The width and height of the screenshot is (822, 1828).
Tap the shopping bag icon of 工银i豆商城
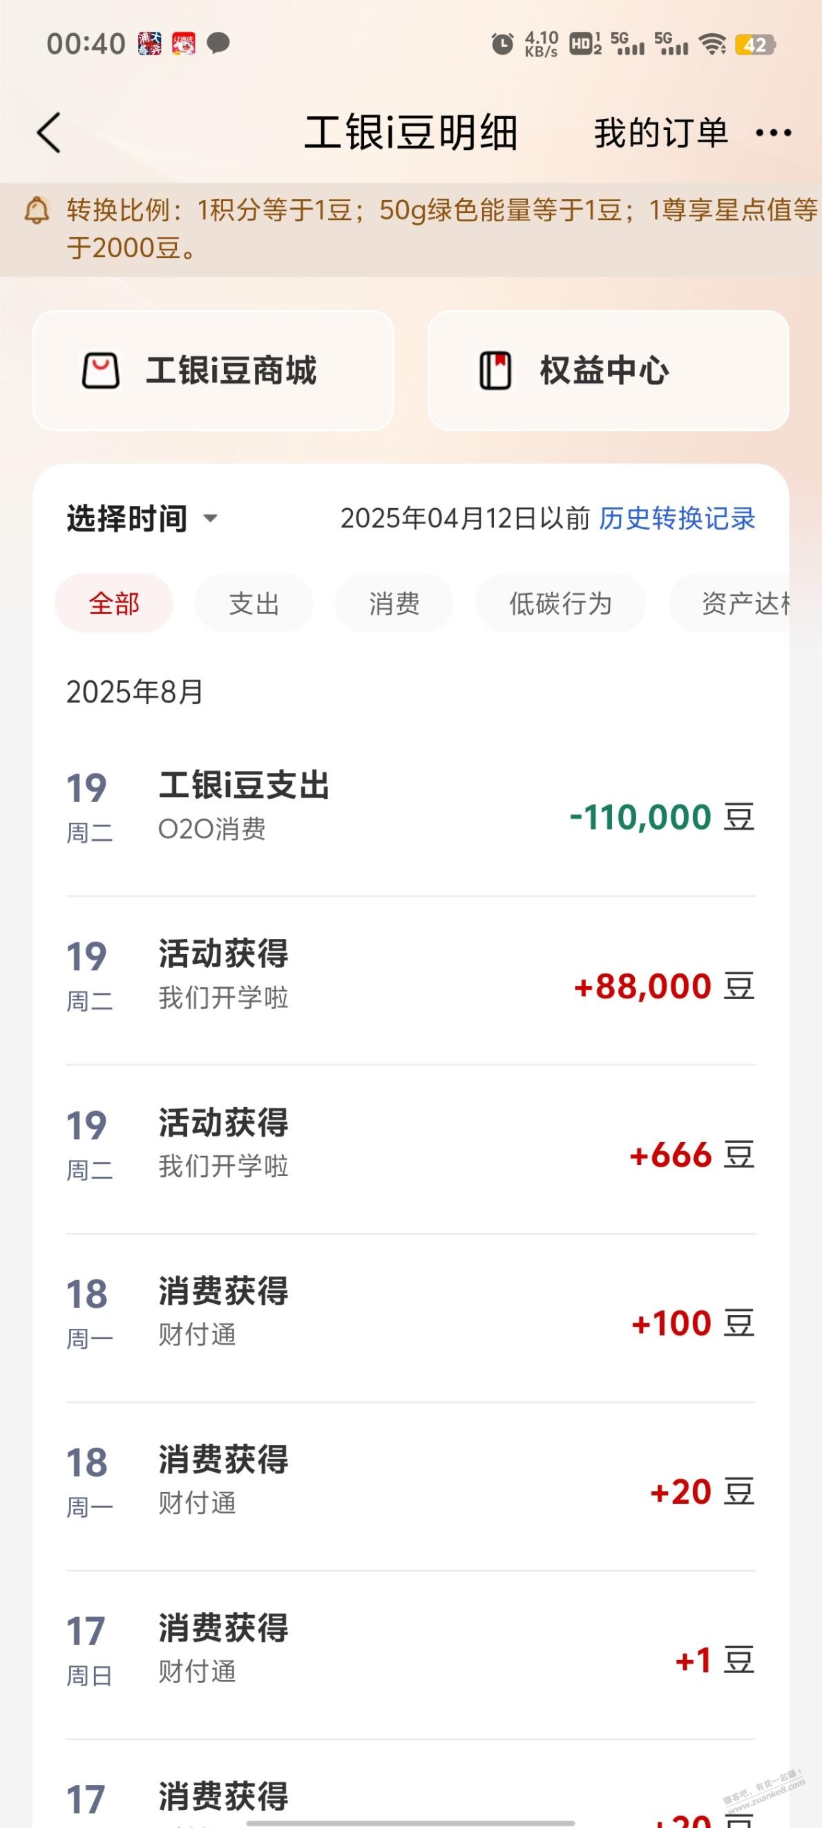click(x=101, y=371)
